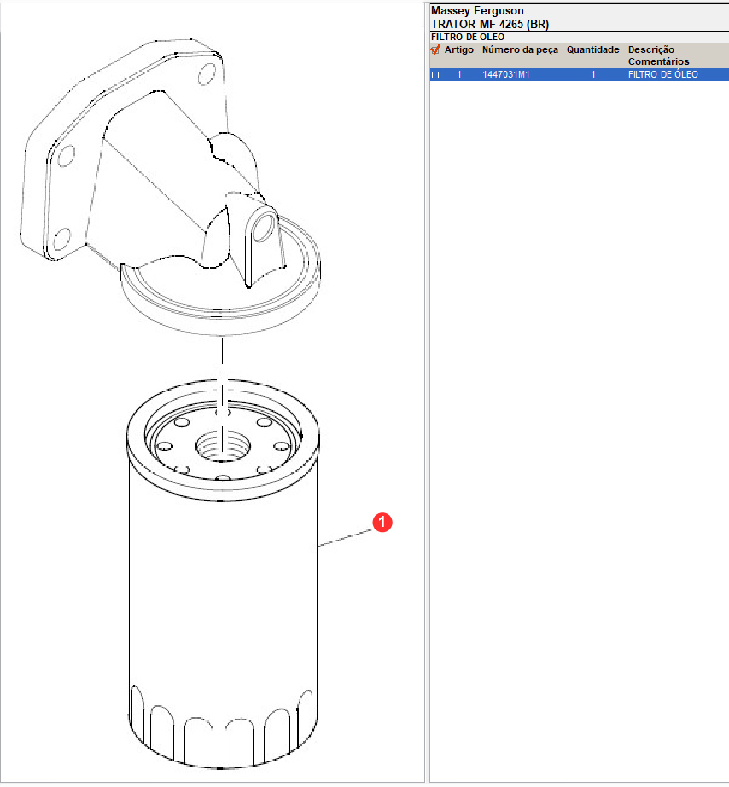Click the Número da peça column header
The height and width of the screenshot is (787, 729).
point(520,50)
